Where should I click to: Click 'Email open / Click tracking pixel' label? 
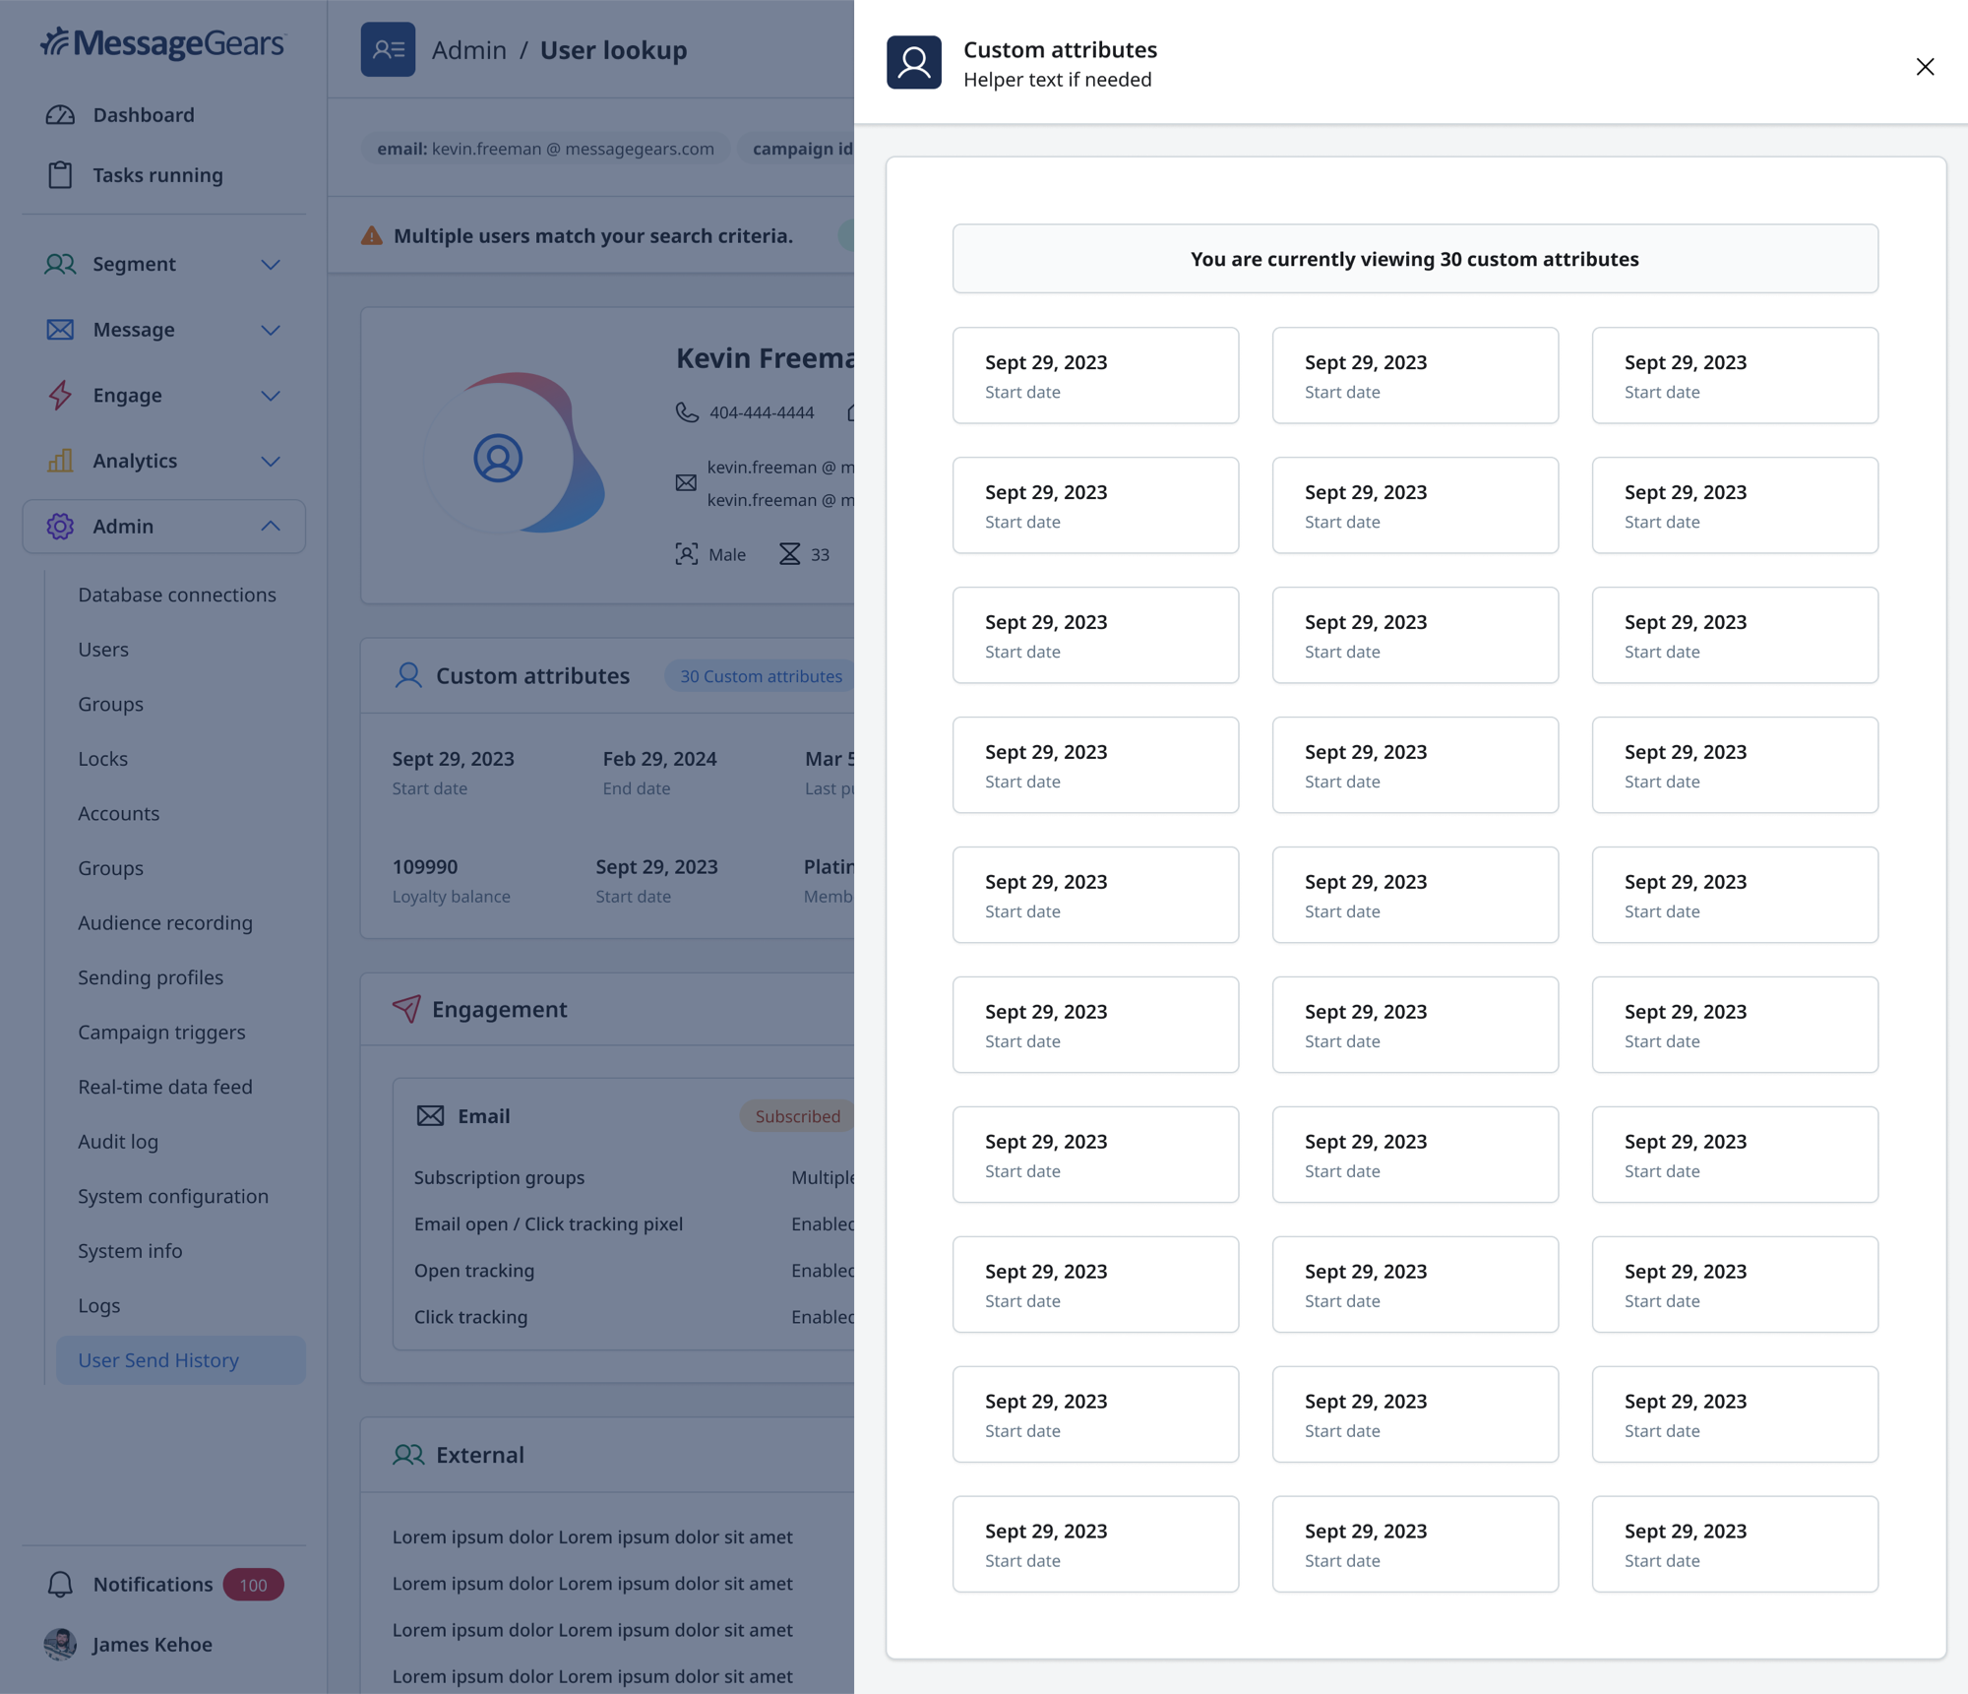pyautogui.click(x=548, y=1223)
